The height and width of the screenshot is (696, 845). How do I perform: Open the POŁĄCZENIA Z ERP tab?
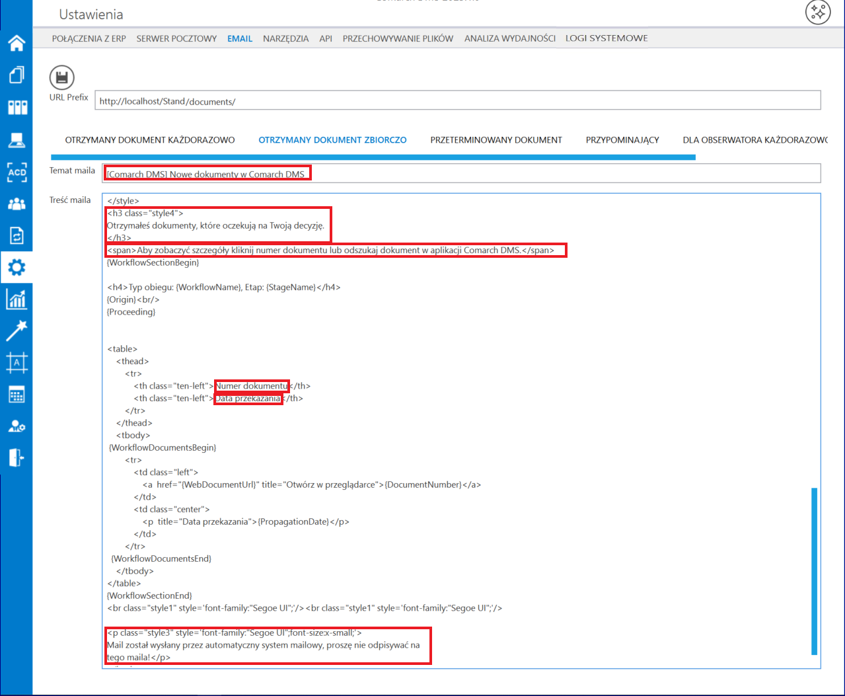(89, 38)
